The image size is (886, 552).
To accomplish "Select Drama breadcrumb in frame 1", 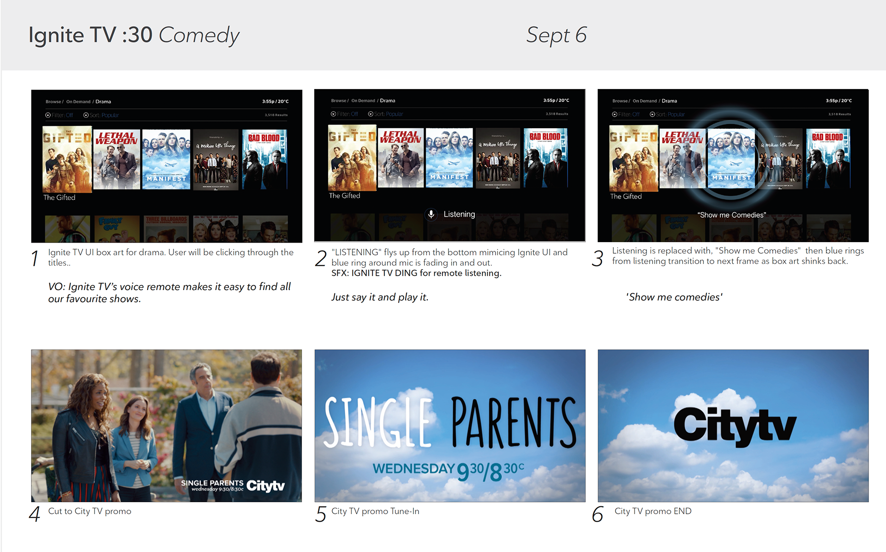I will pyautogui.click(x=103, y=102).
